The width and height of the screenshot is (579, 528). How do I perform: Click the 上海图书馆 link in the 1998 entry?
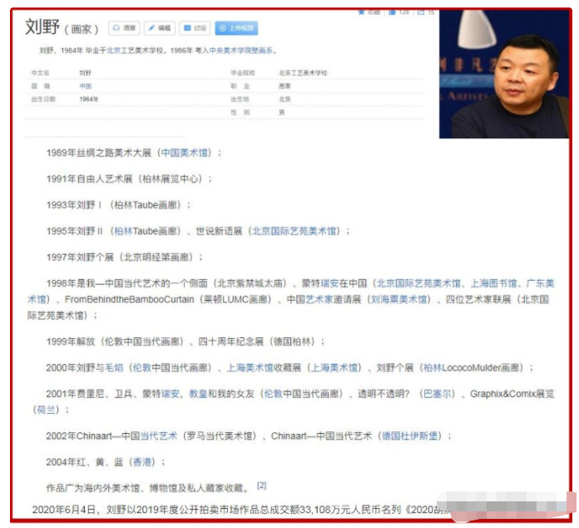tap(493, 284)
